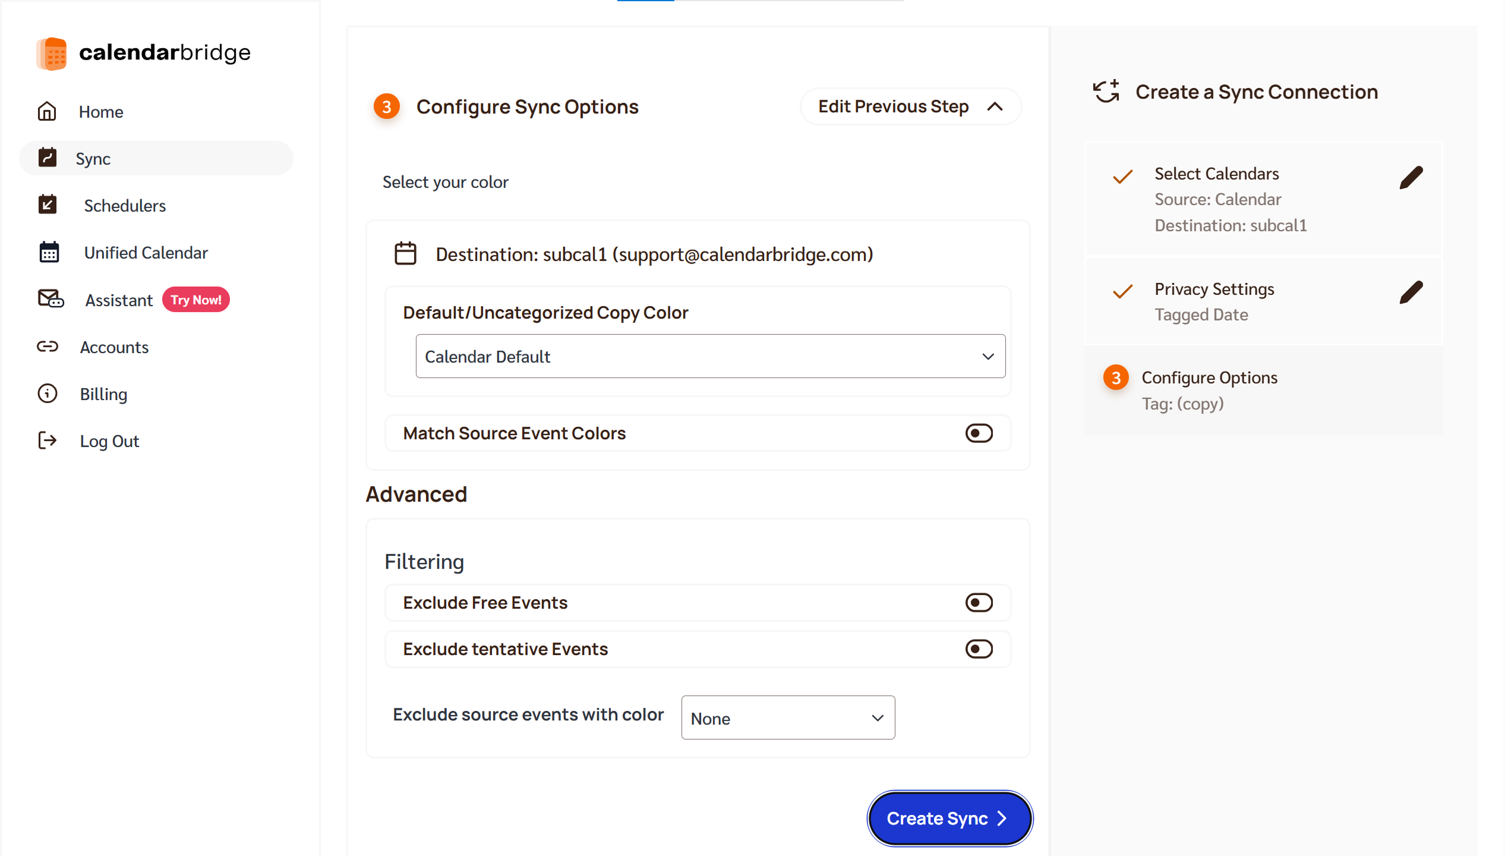Open the Sync menu item

tap(156, 158)
